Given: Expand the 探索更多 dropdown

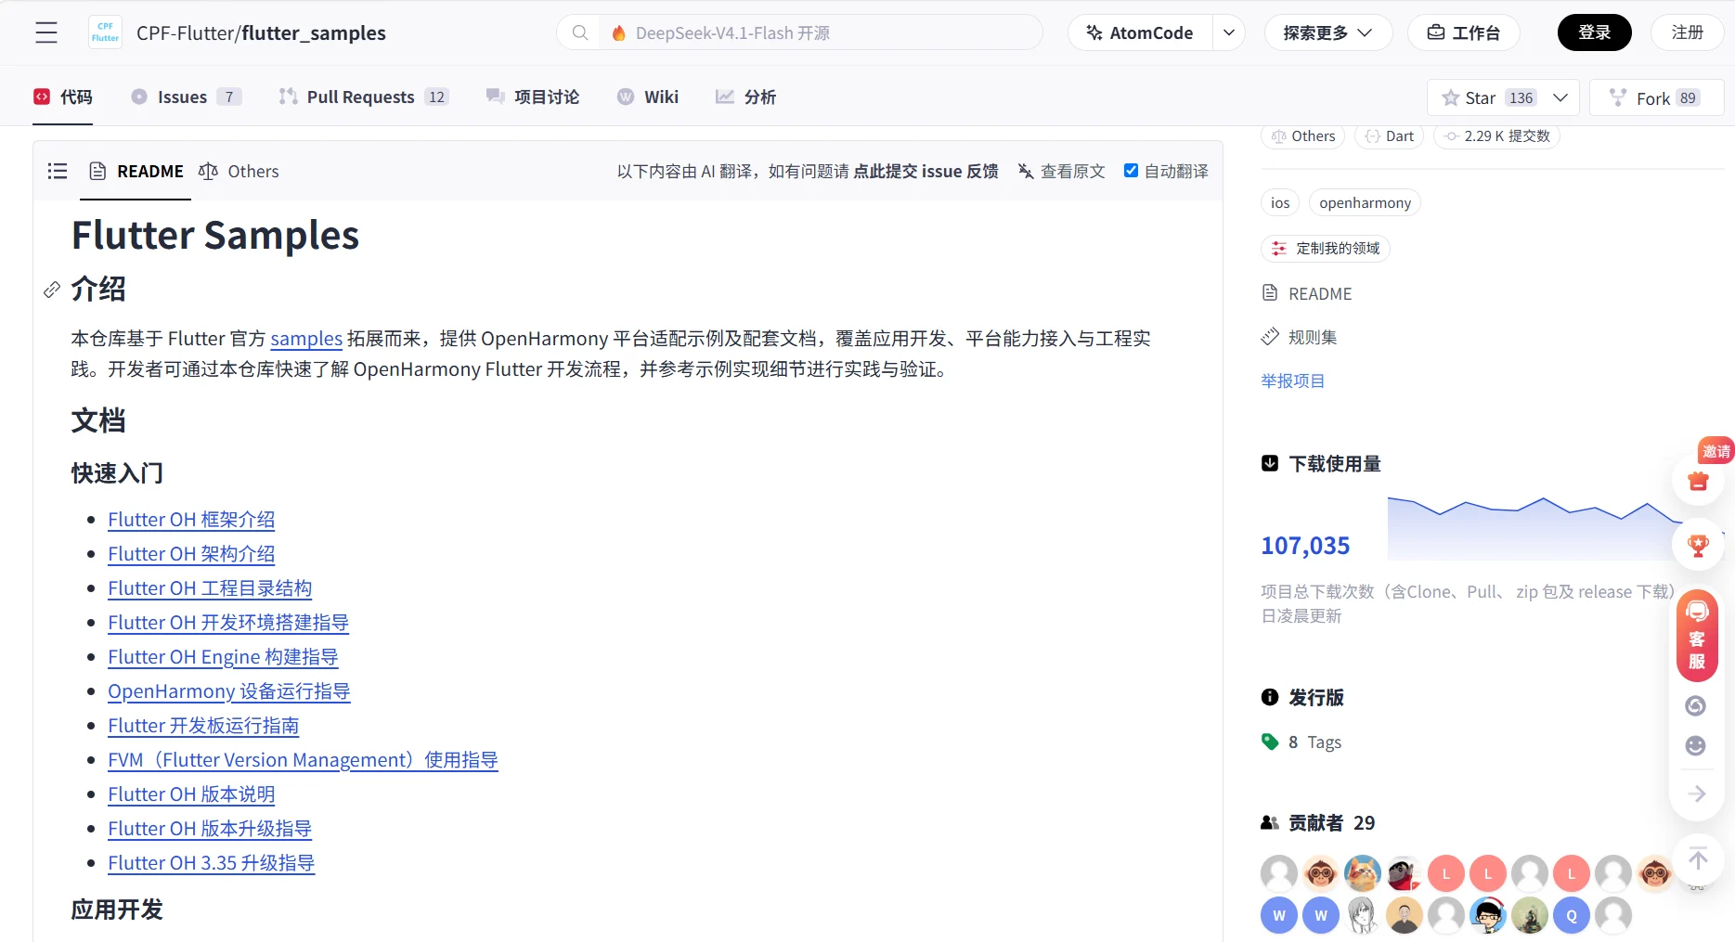Looking at the screenshot, I should tap(1328, 32).
